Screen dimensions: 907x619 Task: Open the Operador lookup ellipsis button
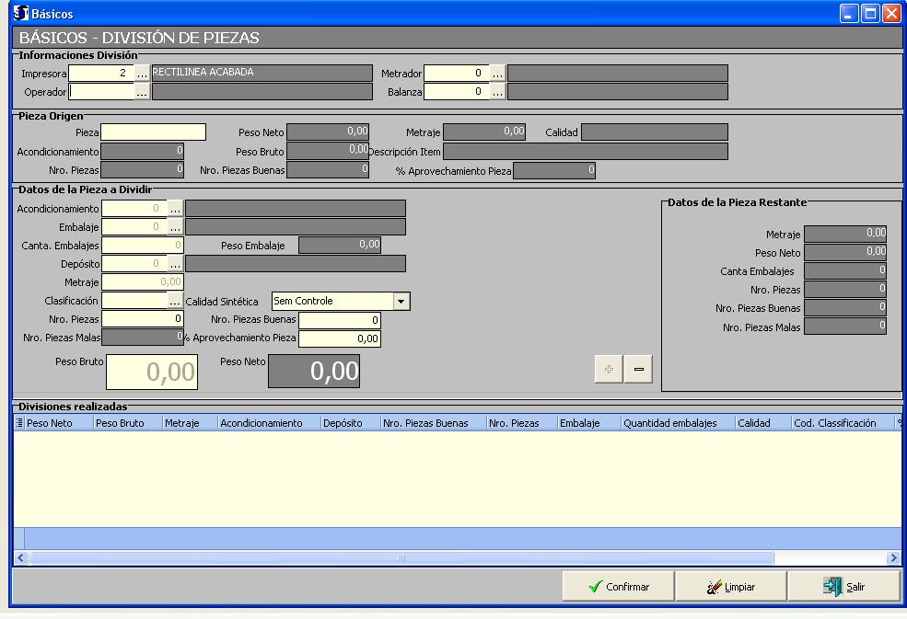(x=143, y=91)
